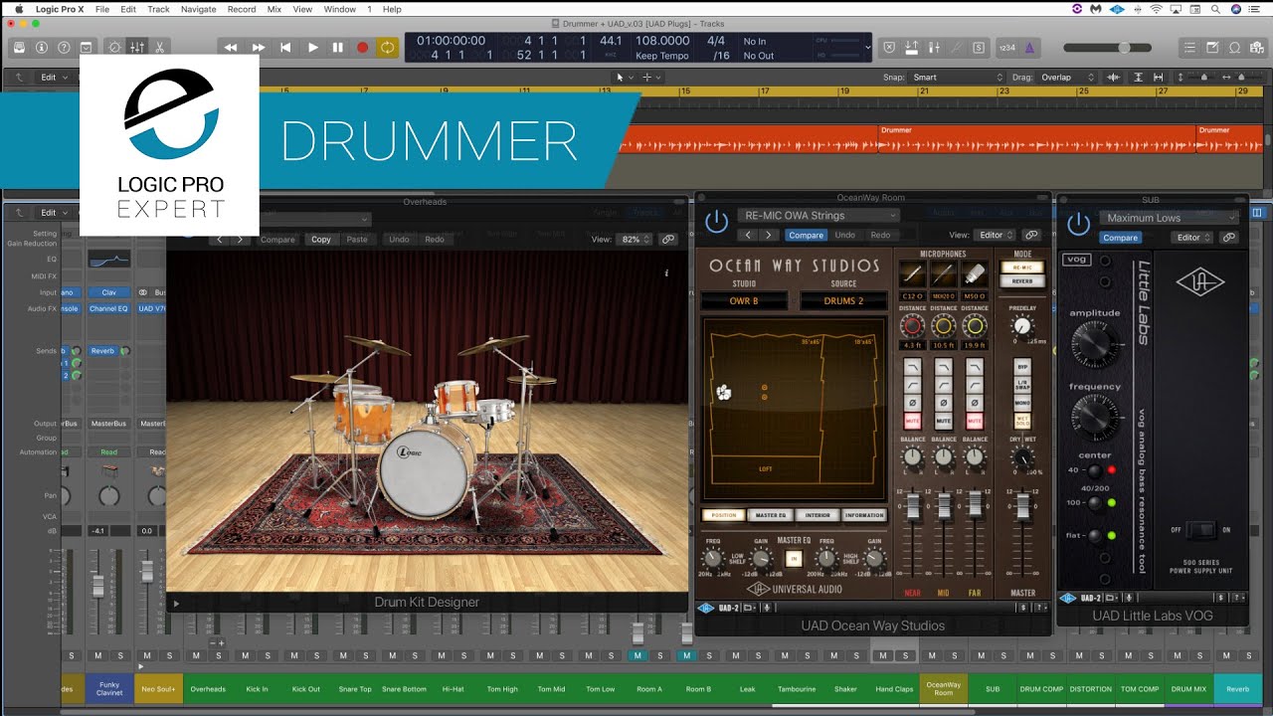The image size is (1273, 716).
Task: Turn the VOG amplitude knob
Action: pyautogui.click(x=1094, y=345)
